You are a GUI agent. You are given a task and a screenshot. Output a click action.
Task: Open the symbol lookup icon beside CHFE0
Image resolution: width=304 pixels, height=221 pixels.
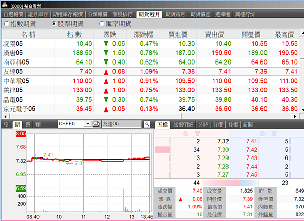(x=96, y=124)
